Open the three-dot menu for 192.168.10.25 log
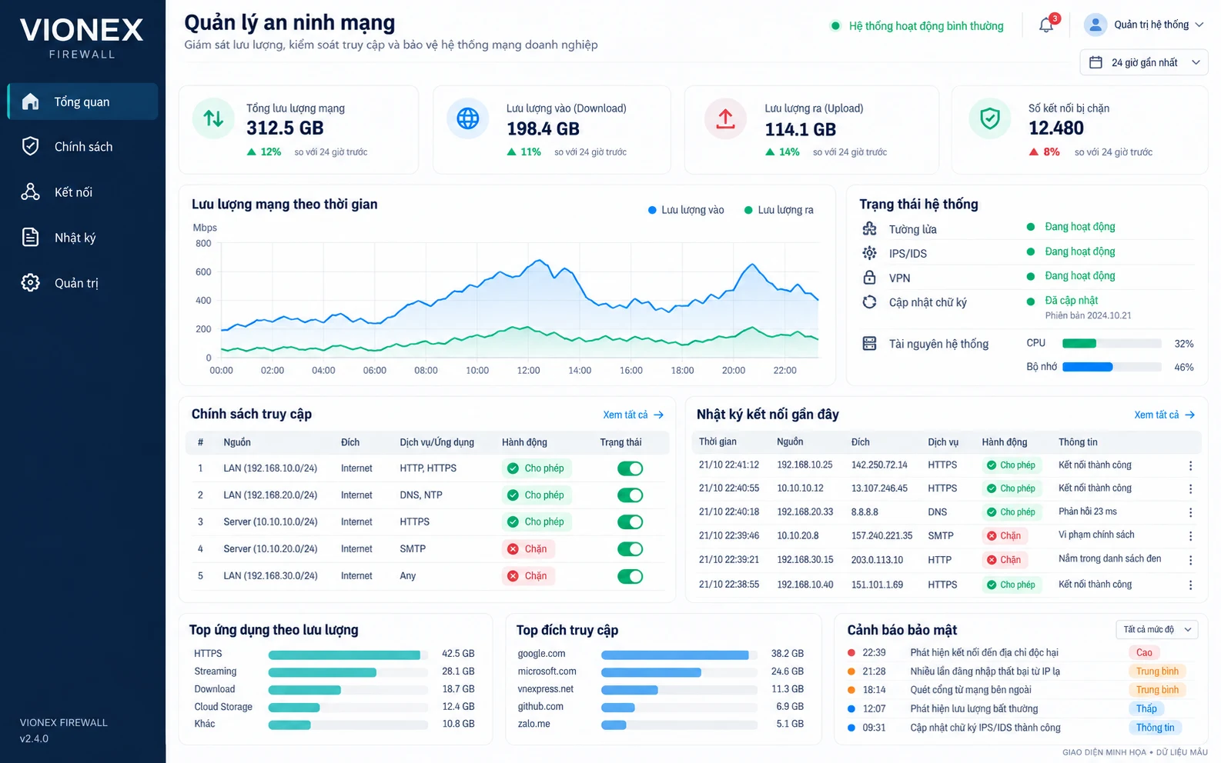Viewport: 1221px width, 763px height. (x=1190, y=465)
